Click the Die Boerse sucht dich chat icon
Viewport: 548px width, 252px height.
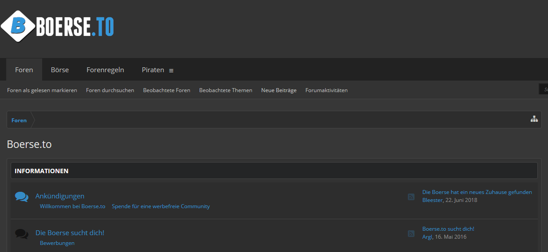tap(21, 233)
